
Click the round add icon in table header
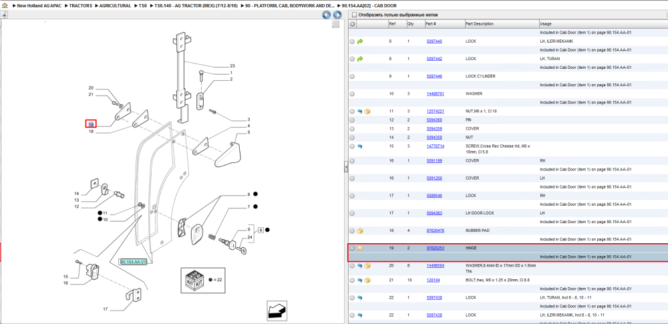352,24
